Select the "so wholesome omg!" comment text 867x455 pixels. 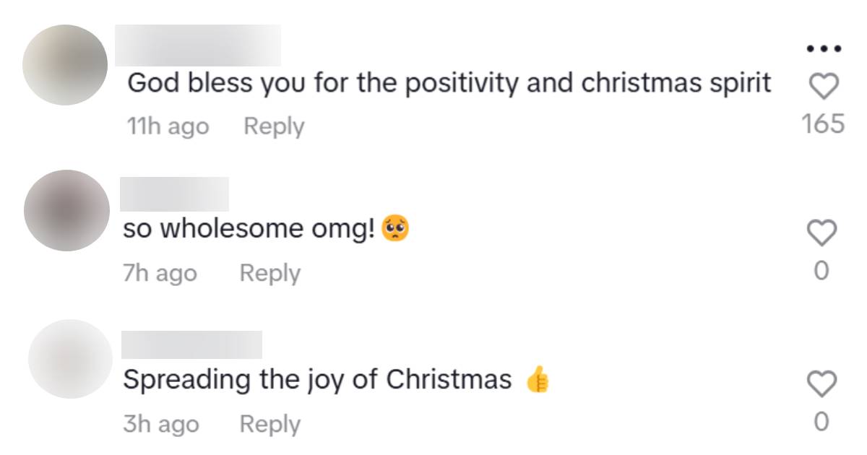click(x=249, y=230)
